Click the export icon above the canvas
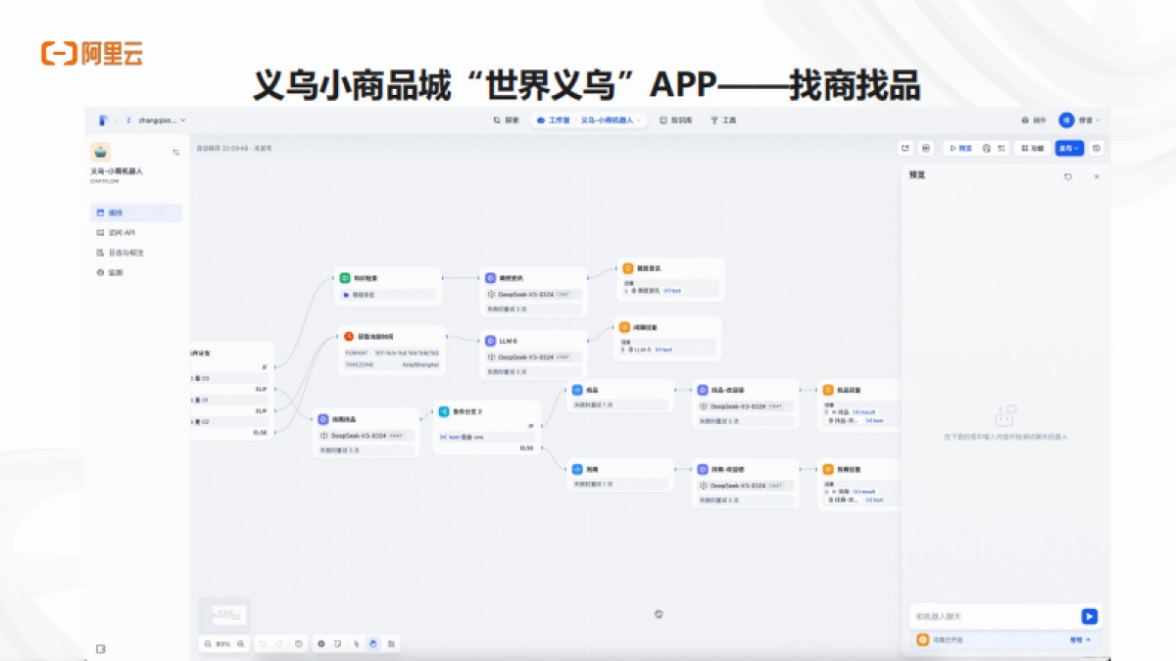 click(x=906, y=148)
